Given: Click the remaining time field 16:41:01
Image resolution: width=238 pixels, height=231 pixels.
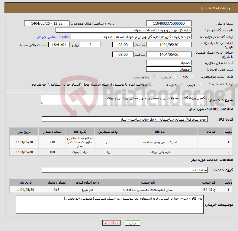Looking at the screenshot, I should tap(59, 45).
